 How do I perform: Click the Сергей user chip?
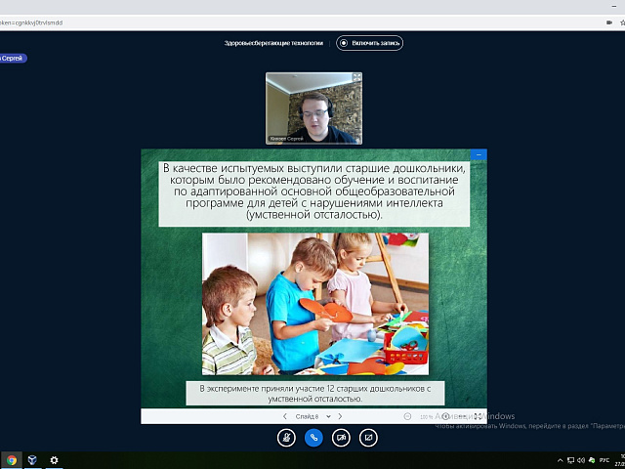13,59
